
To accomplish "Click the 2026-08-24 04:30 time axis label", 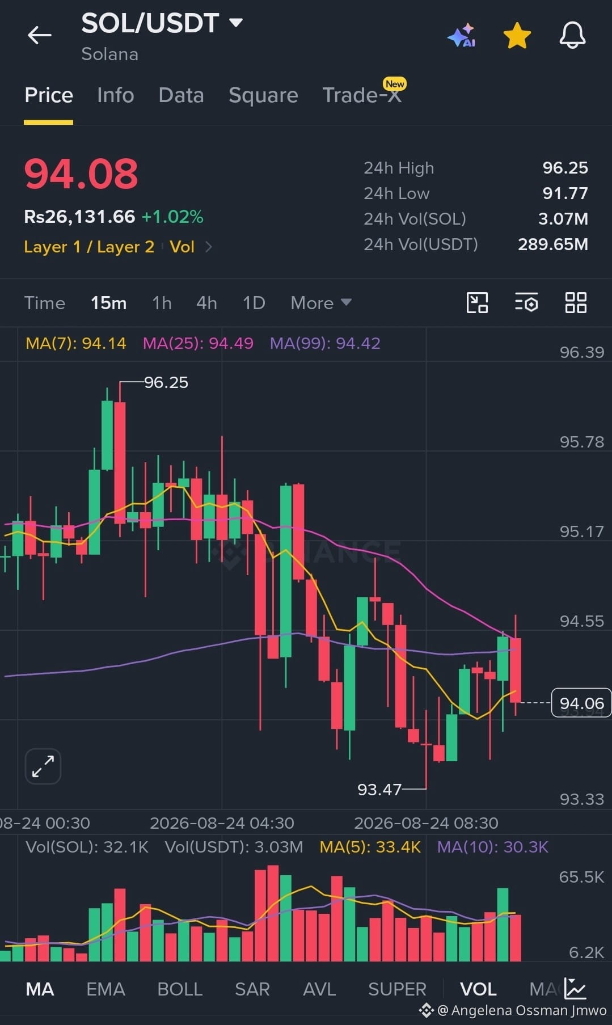I will click(222, 823).
